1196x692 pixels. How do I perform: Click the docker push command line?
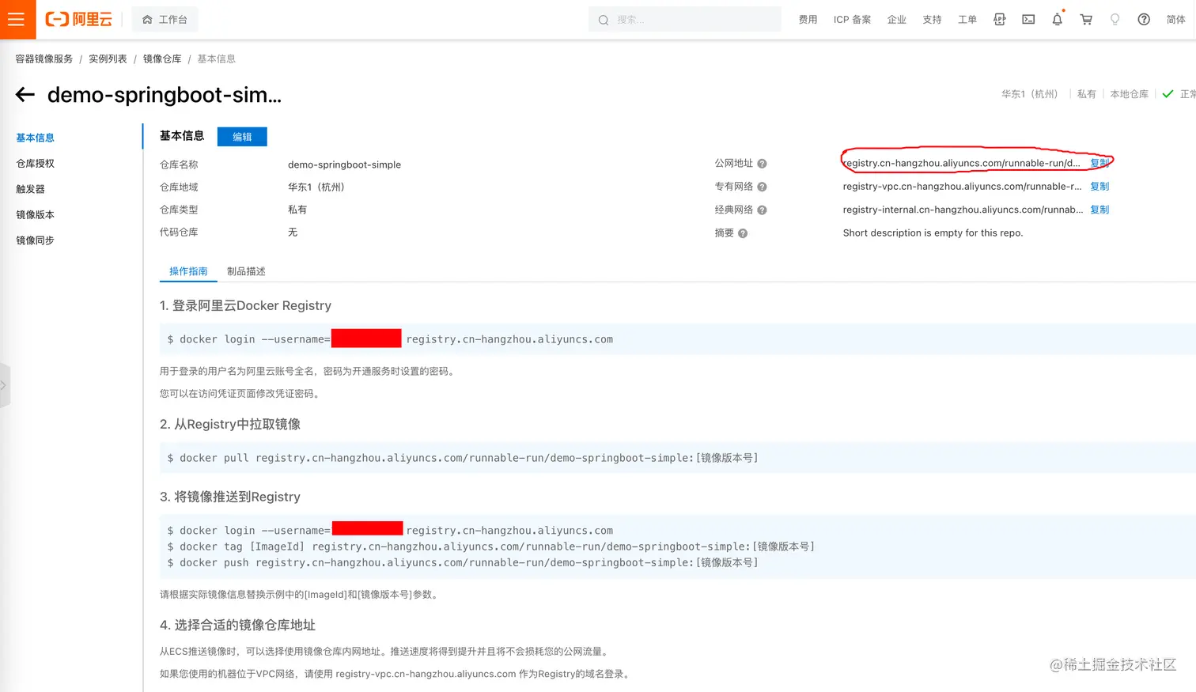[x=463, y=562]
